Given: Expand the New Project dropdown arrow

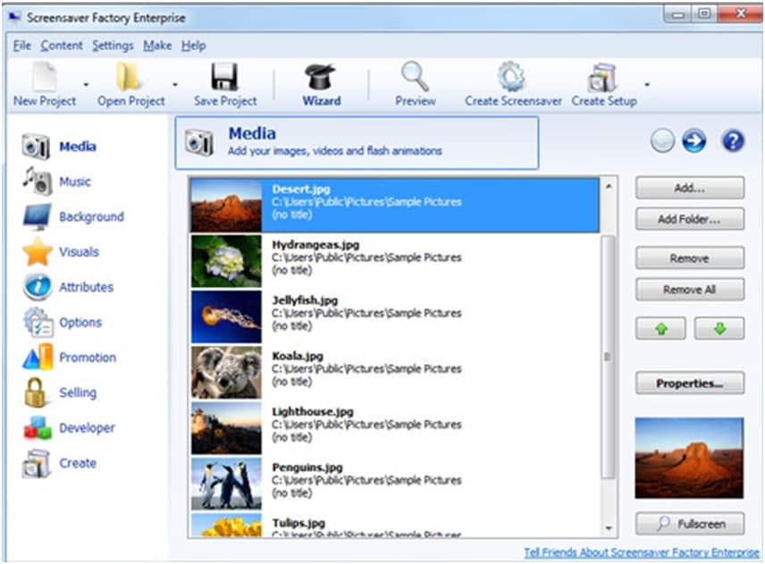Looking at the screenshot, I should [x=87, y=85].
